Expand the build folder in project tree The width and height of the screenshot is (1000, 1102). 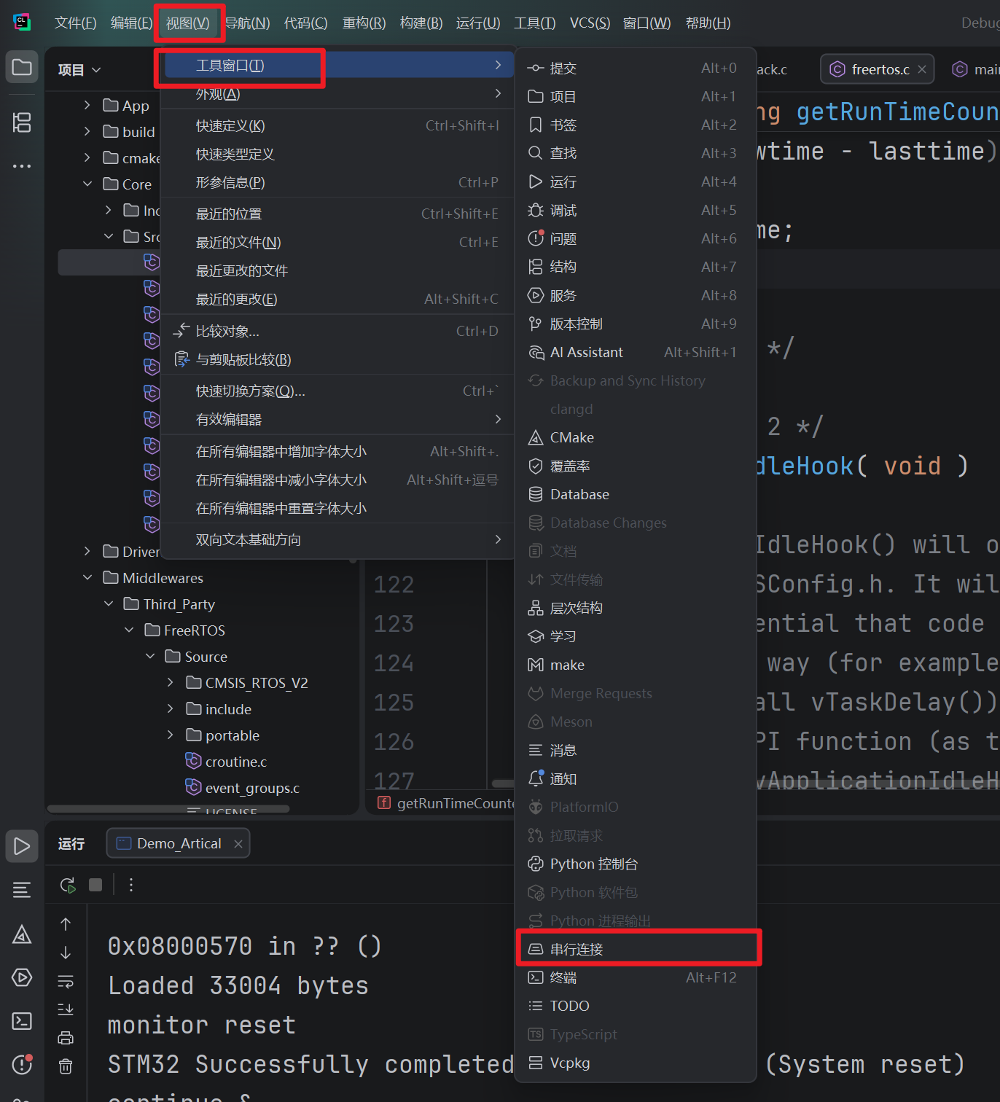[x=87, y=132]
